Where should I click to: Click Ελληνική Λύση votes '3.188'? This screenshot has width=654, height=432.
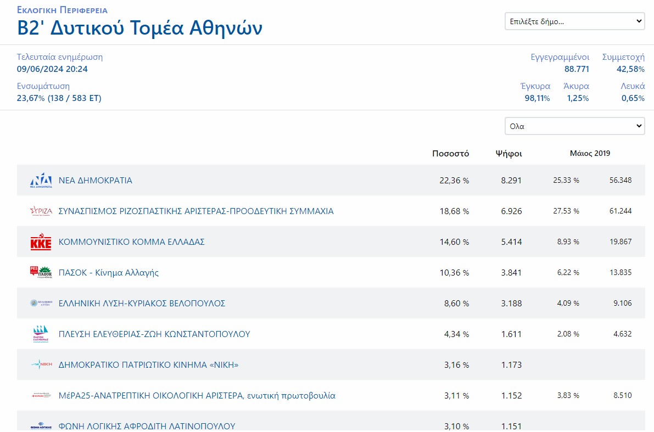tap(511, 304)
